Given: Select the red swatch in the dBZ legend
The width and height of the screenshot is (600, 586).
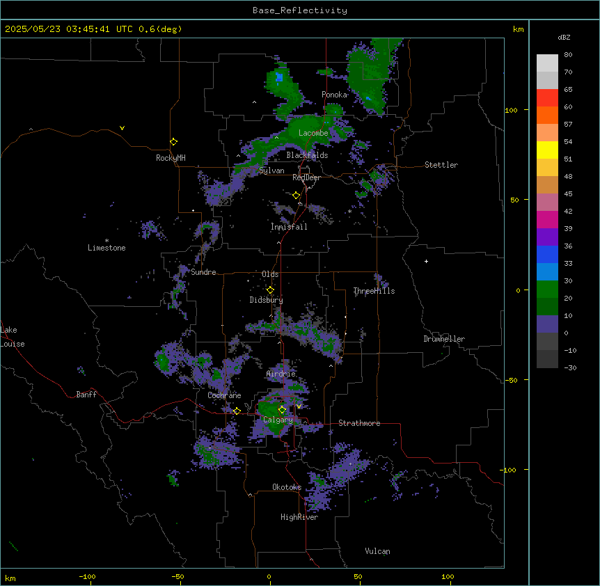Looking at the screenshot, I should click(x=547, y=98).
